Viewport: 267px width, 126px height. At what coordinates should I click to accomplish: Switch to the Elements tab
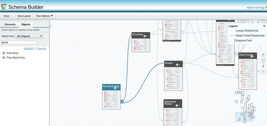coord(10,24)
